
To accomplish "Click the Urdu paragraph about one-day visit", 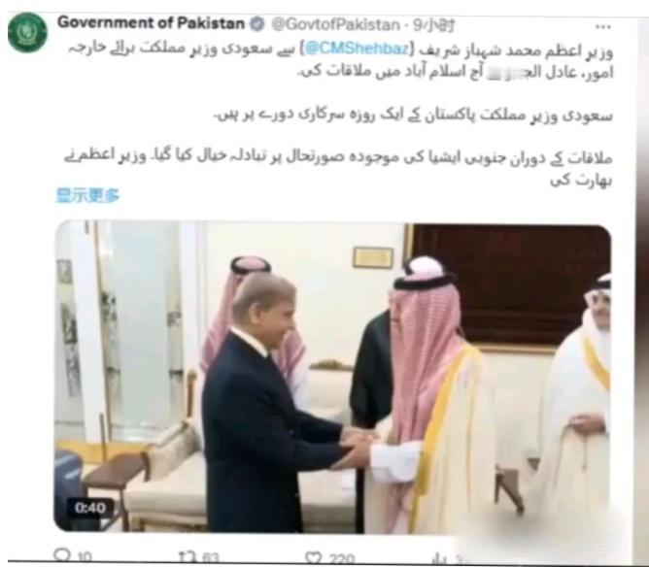I will click(x=413, y=115).
